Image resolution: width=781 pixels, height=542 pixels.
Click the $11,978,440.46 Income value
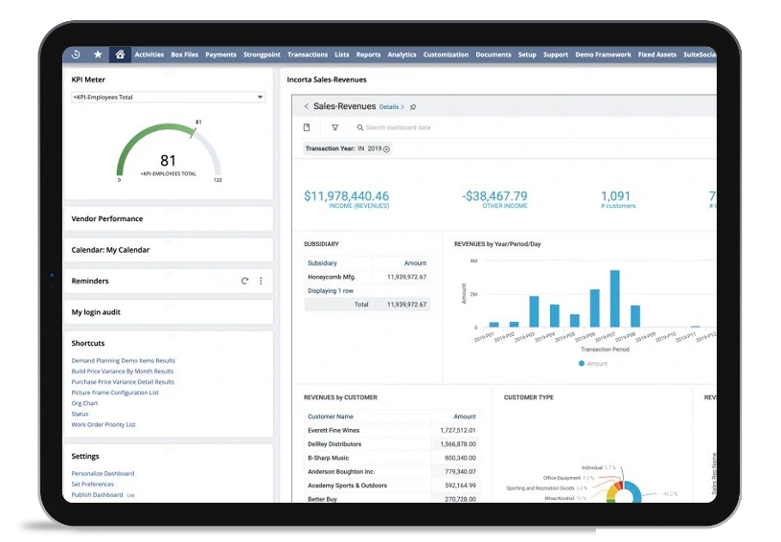[x=346, y=196]
